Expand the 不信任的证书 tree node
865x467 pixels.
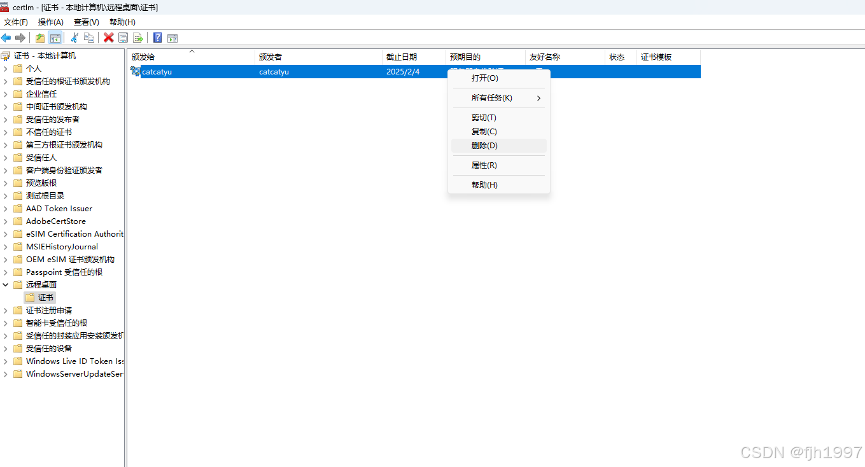pyautogui.click(x=6, y=132)
